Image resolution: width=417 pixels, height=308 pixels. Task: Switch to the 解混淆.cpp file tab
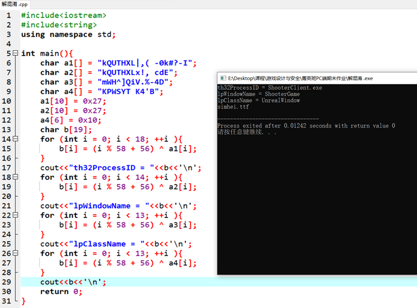point(14,4)
